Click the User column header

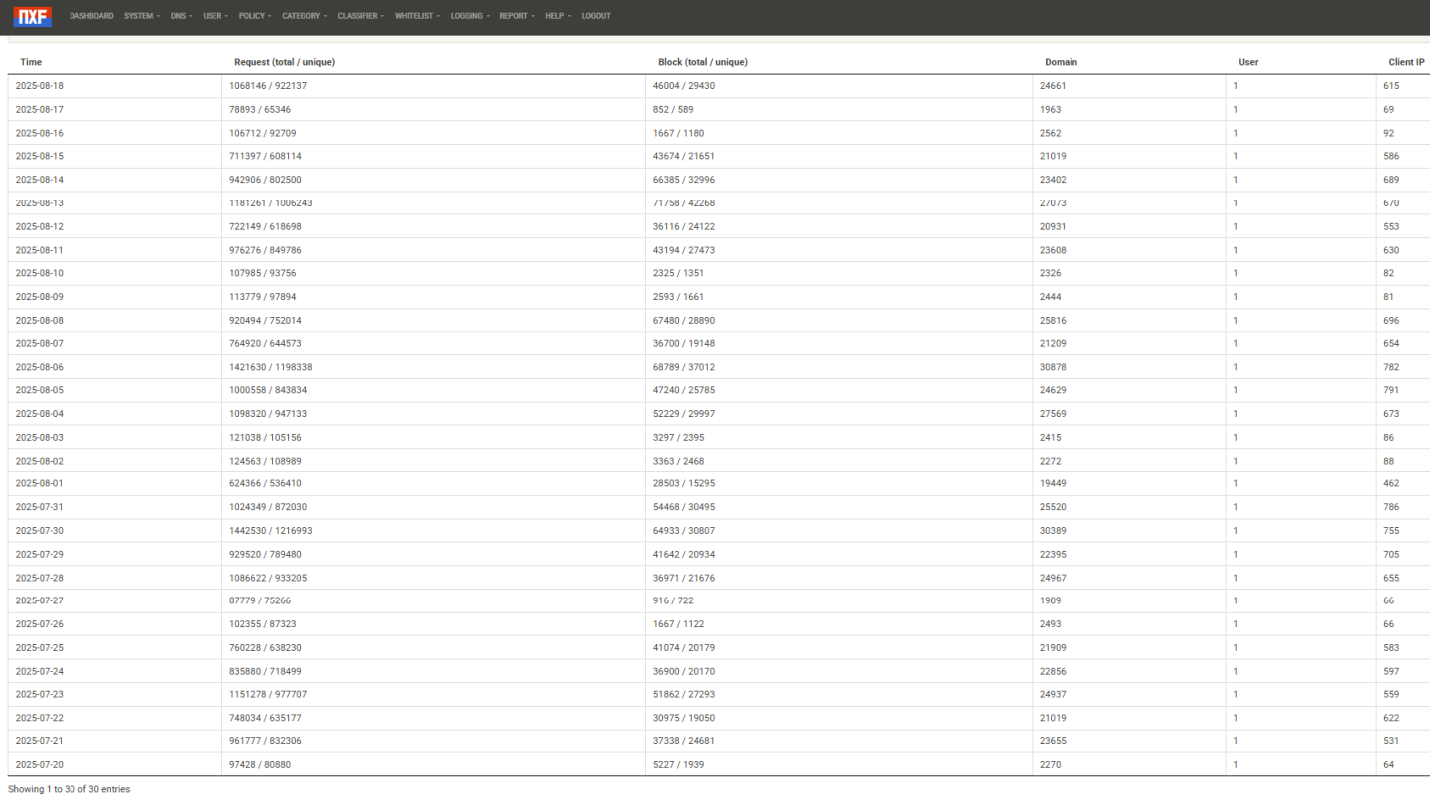click(x=1248, y=61)
